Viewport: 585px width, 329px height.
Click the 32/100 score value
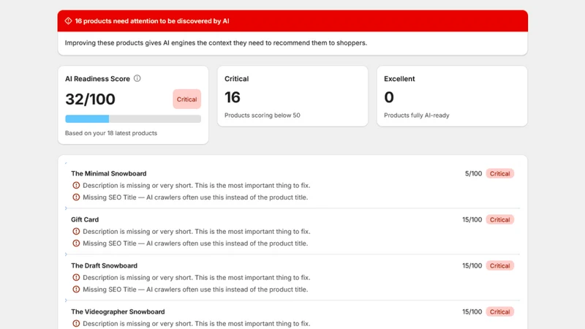(90, 99)
